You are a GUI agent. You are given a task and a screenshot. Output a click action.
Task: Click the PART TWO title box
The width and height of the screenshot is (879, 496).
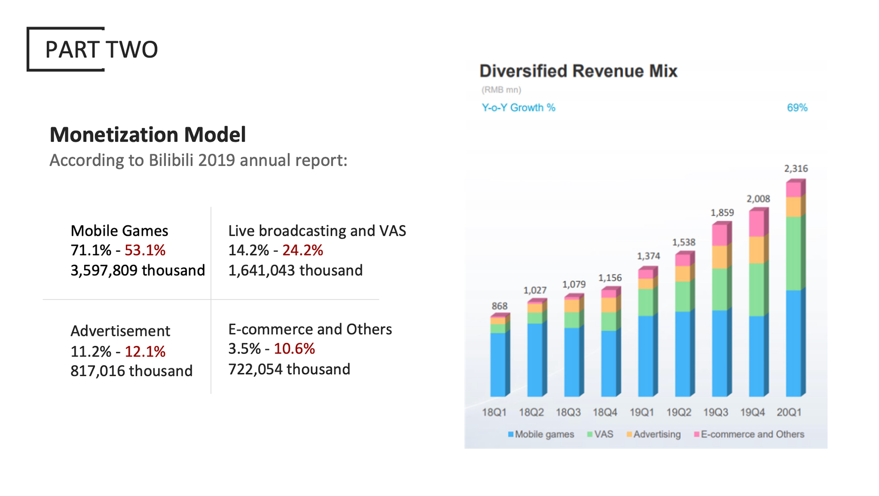click(x=101, y=49)
